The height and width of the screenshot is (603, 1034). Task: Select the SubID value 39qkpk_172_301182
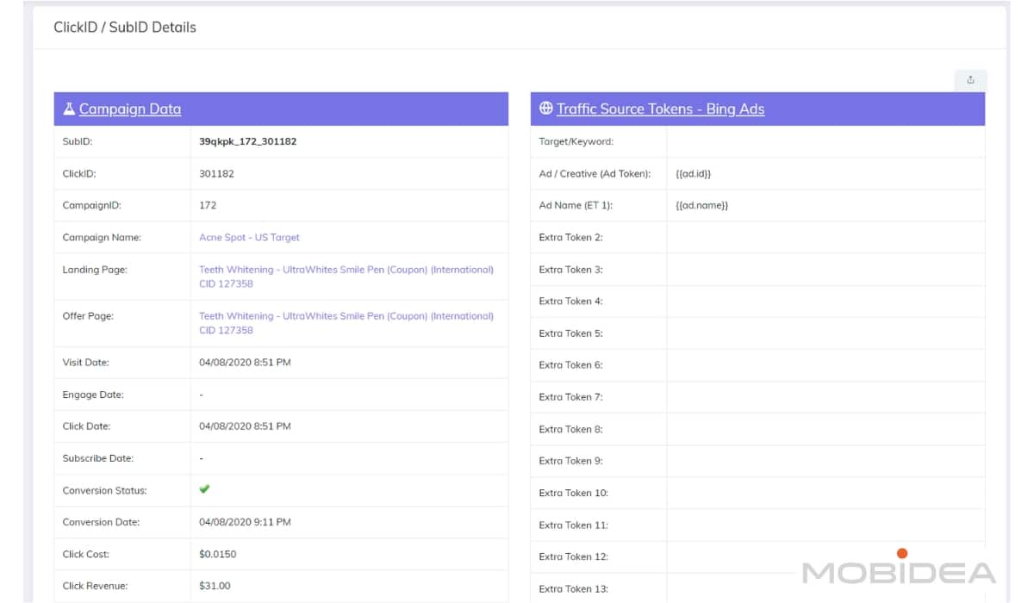pos(247,141)
